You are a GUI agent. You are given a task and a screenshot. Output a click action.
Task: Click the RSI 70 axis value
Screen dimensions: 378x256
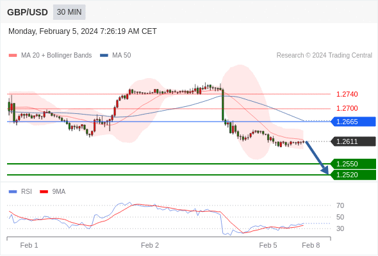(340, 205)
